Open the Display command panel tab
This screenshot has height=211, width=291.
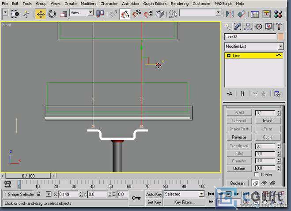[x=269, y=27]
